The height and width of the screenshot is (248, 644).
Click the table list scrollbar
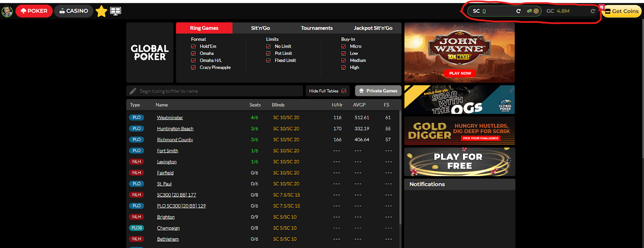400,167
